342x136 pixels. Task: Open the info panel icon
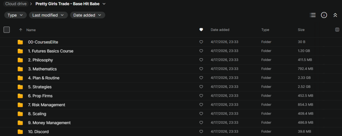click(x=324, y=15)
